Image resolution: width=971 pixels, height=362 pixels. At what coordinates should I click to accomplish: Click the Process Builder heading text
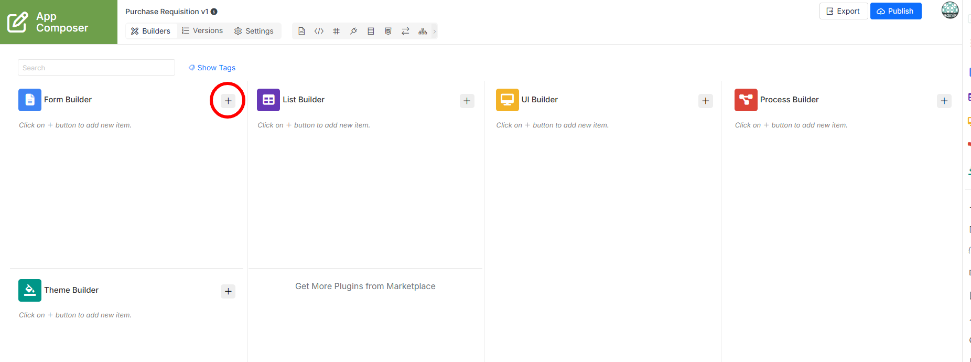(789, 100)
